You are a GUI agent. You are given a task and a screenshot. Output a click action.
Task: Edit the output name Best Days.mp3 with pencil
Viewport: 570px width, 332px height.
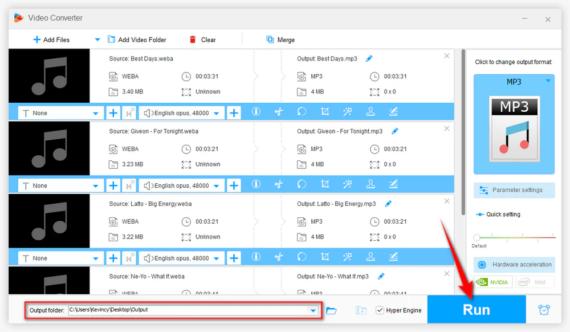click(x=369, y=59)
